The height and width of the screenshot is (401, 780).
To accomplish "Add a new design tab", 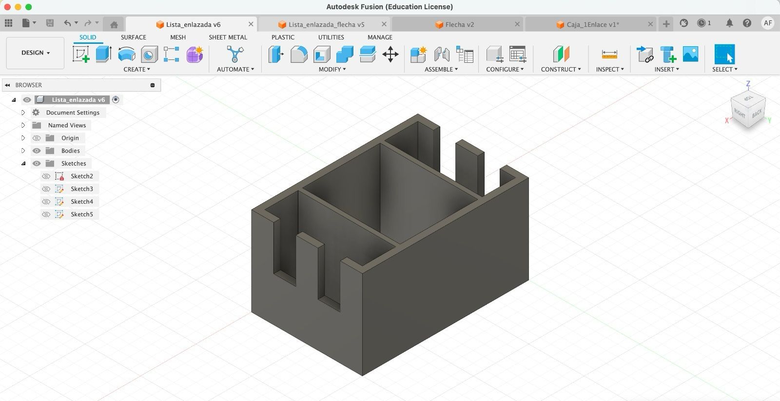I will pyautogui.click(x=666, y=24).
